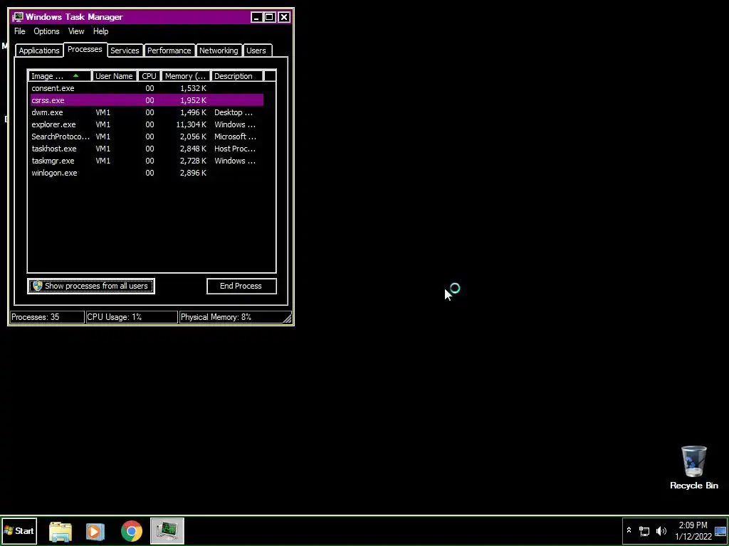Image resolution: width=729 pixels, height=546 pixels.
Task: Click the End Process button
Action: pyautogui.click(x=241, y=286)
